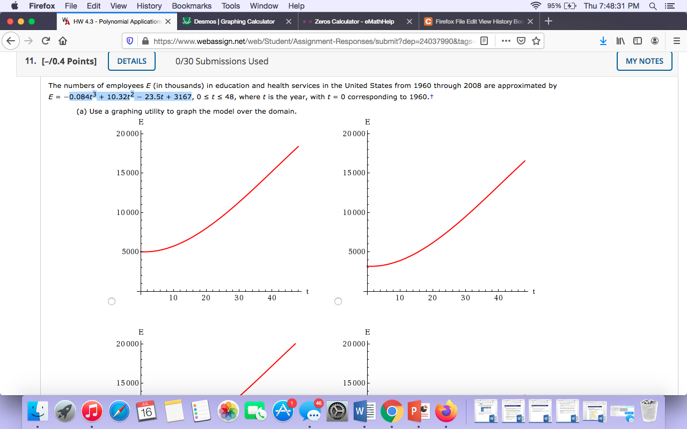Viewport: 687px width, 429px height.
Task: Open Microsoft Word from the Dock
Action: [x=365, y=411]
